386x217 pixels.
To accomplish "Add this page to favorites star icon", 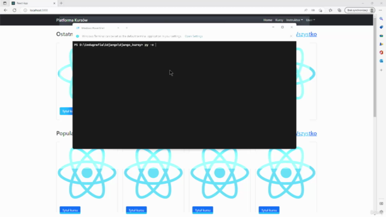I will [320, 10].
